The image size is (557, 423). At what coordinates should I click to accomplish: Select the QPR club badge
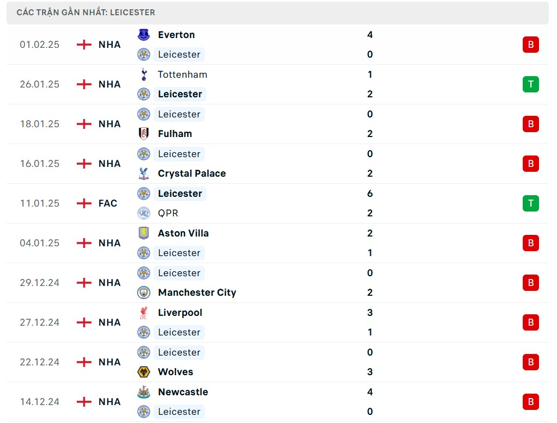pyautogui.click(x=143, y=213)
